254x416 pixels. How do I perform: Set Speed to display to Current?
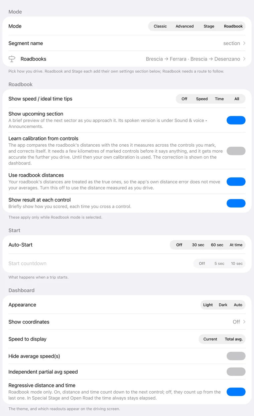point(210,339)
